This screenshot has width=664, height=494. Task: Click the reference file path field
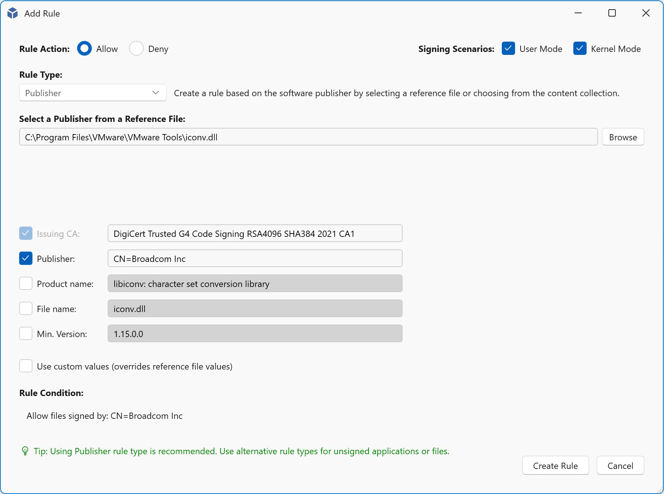coord(308,137)
